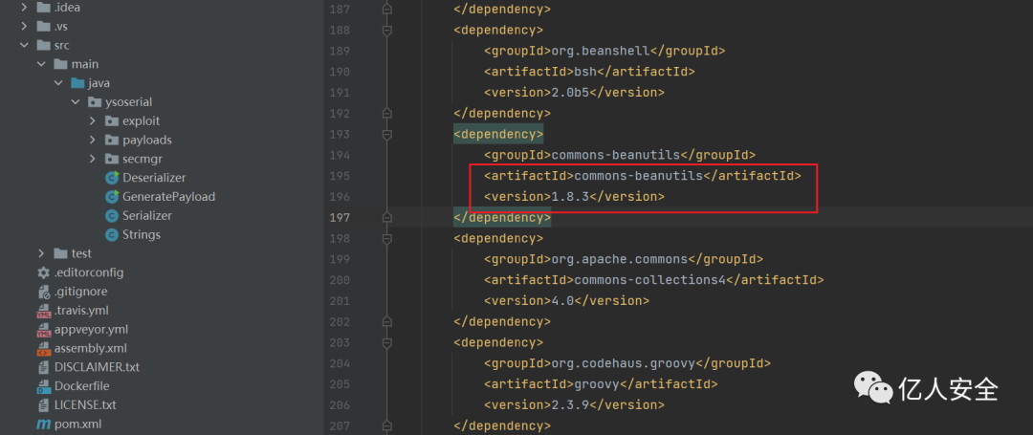This screenshot has height=435, width=1033.
Task: Select the payloads package icon
Action: point(112,141)
